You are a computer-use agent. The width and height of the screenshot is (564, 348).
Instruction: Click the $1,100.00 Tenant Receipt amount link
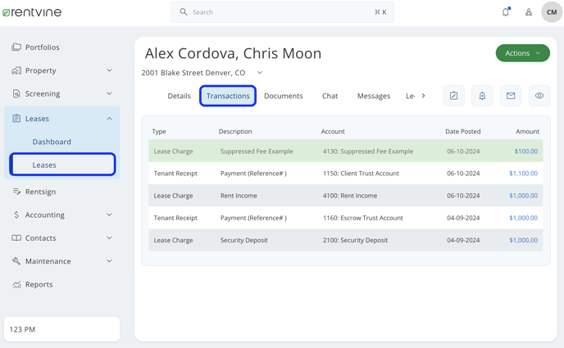coord(523,174)
